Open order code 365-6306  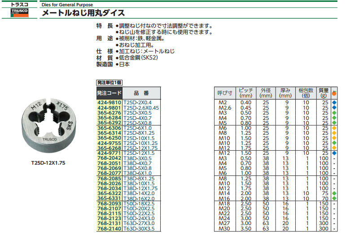109,128
